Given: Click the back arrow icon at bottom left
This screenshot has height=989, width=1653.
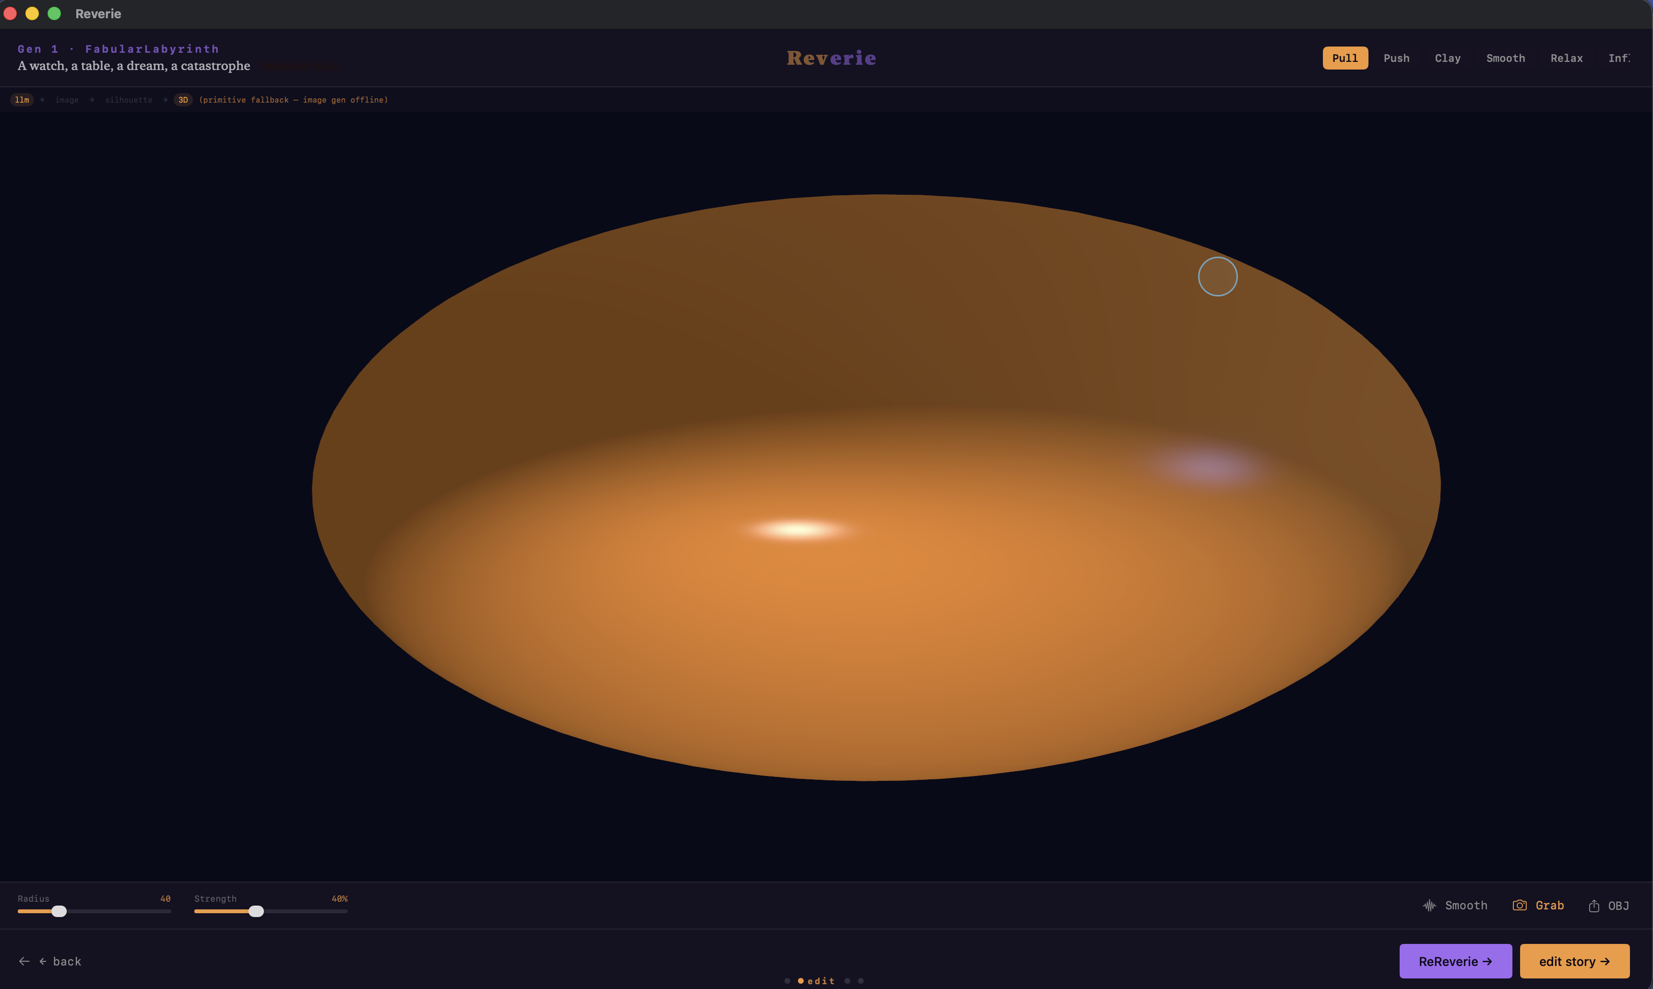Looking at the screenshot, I should [24, 961].
